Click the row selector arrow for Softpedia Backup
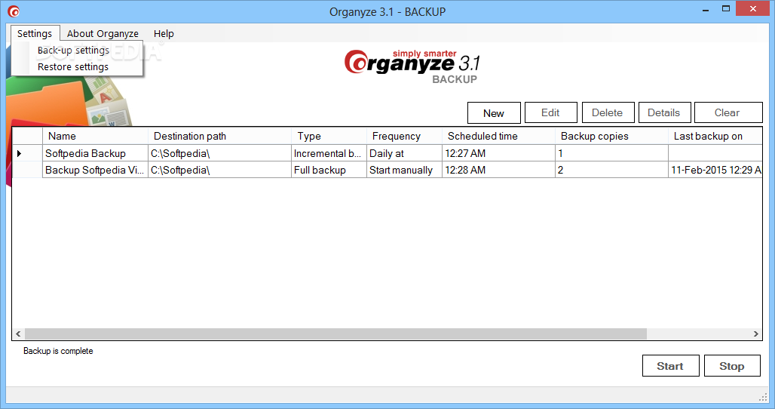The width and height of the screenshot is (775, 409). pyautogui.click(x=20, y=153)
